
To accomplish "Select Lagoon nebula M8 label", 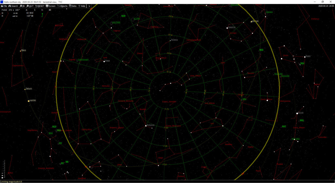I will point(60,143).
